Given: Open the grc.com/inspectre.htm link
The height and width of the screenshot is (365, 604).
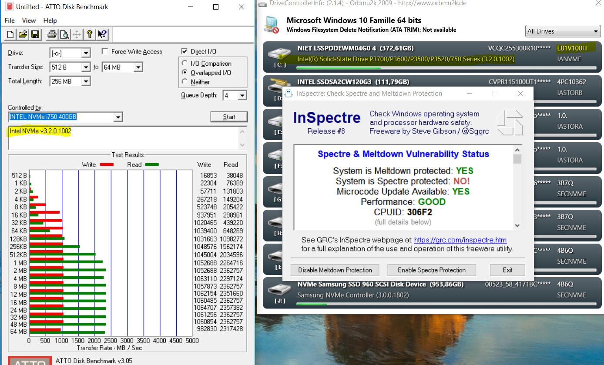Looking at the screenshot, I should point(460,240).
